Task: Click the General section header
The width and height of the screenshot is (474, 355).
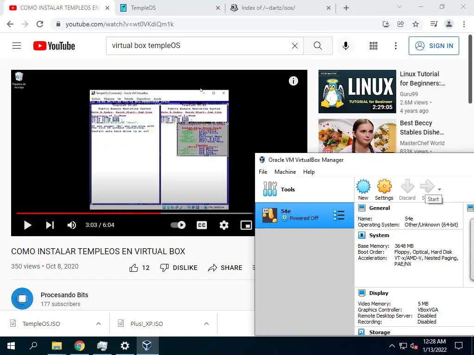Action: 380,208
